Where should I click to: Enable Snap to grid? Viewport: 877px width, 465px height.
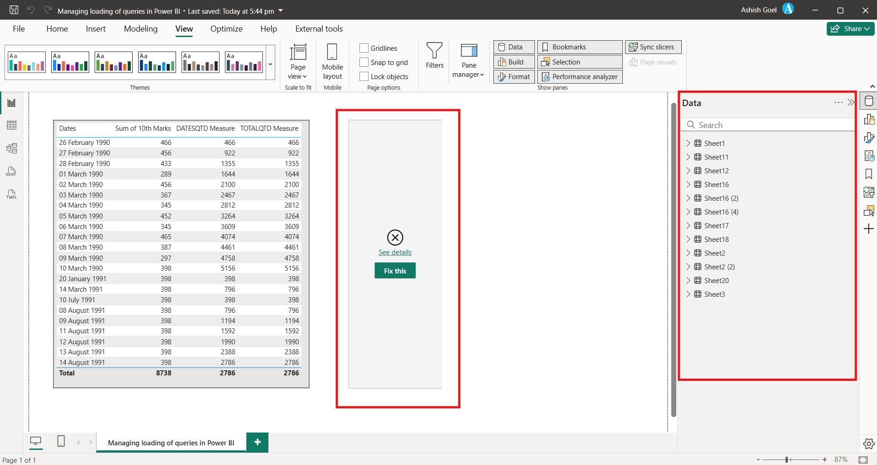coord(364,62)
